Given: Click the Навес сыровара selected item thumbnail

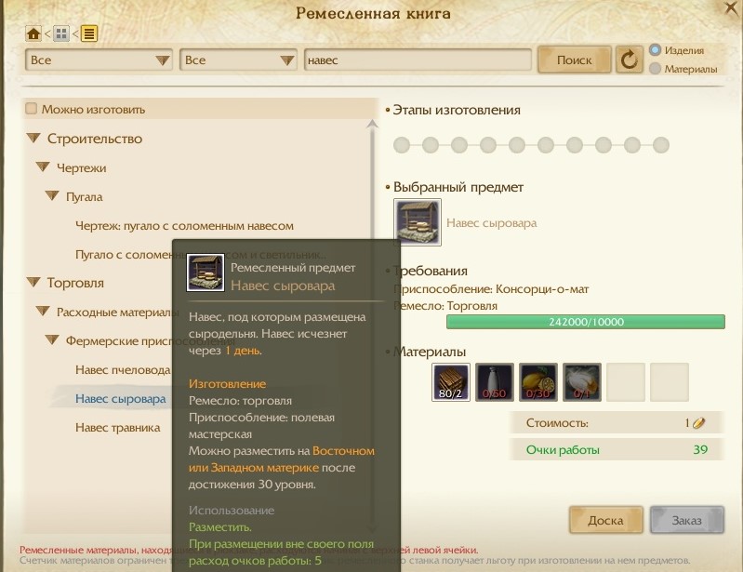Looking at the screenshot, I should click(417, 222).
